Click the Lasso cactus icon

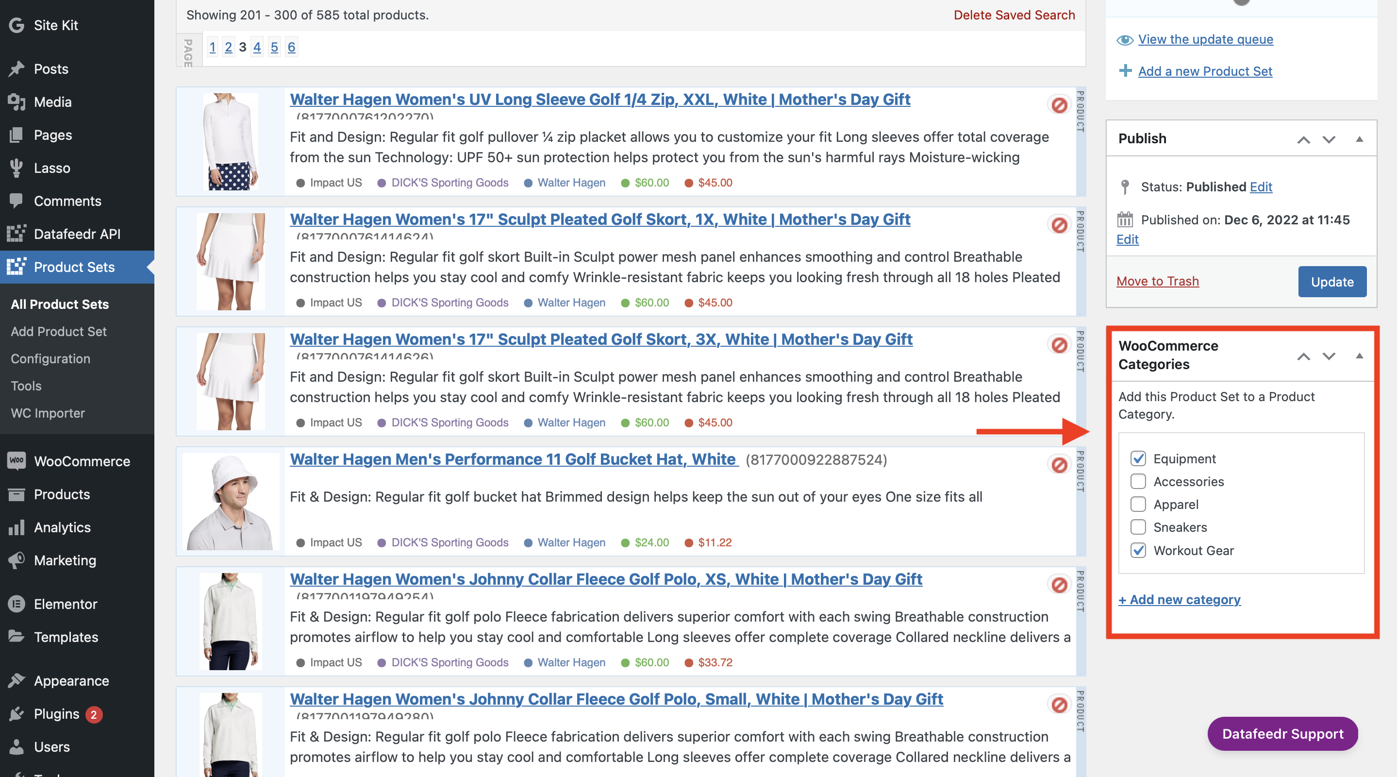[x=17, y=168]
